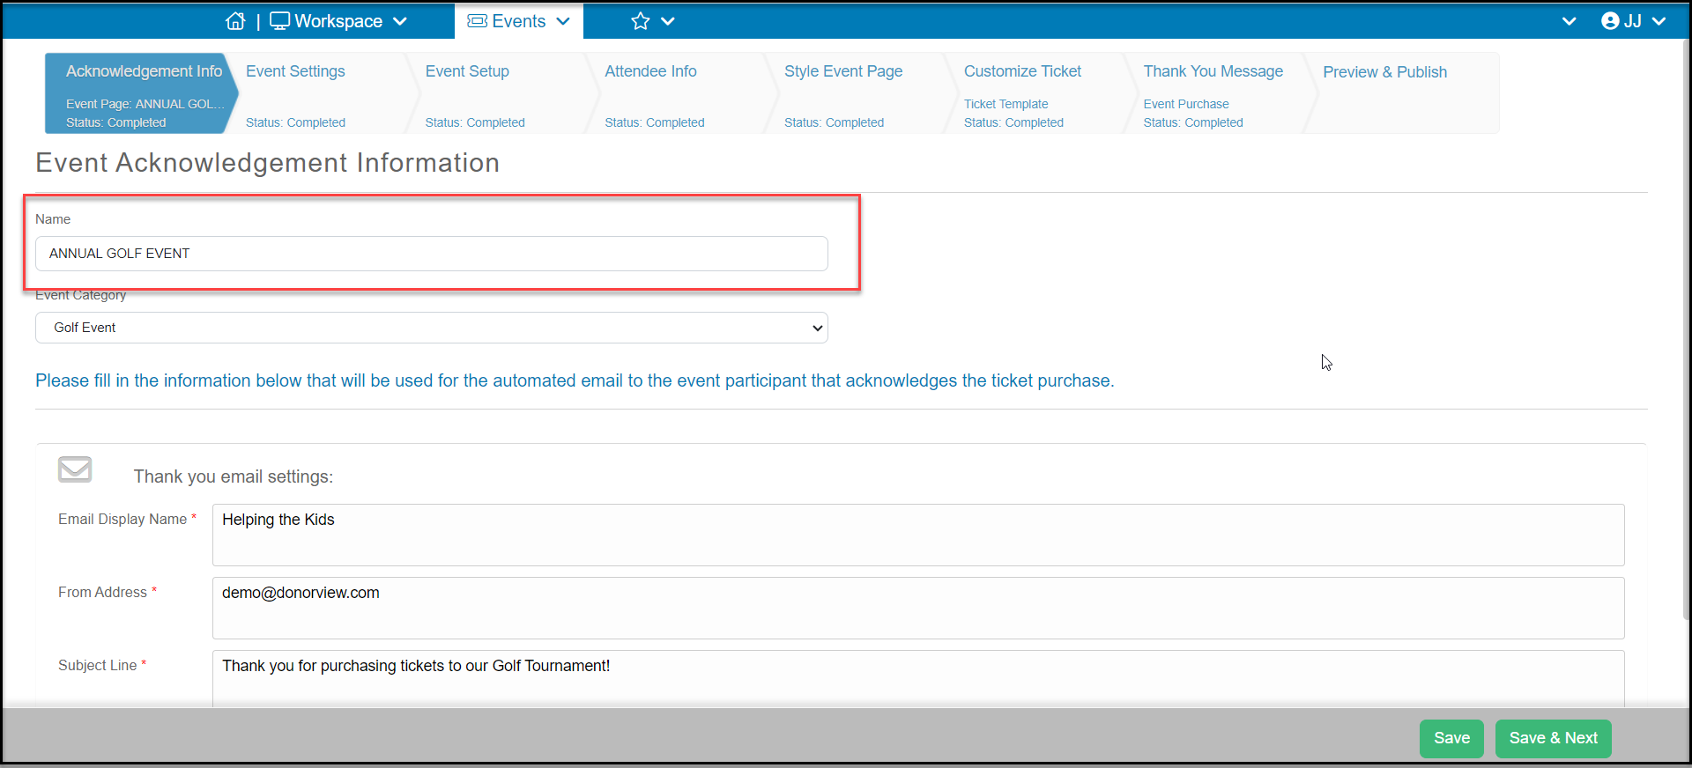This screenshot has height=768, width=1692.
Task: Click the Event Purchase text
Action: pos(1185,104)
